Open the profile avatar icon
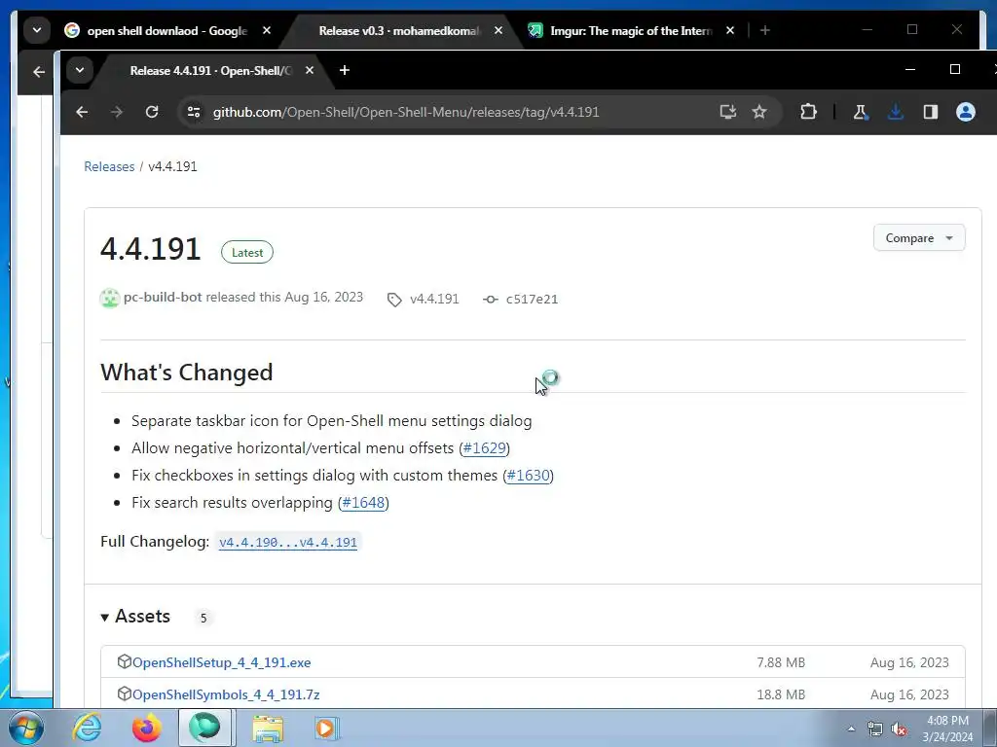Screen dimensions: 997x747 click(x=965, y=112)
